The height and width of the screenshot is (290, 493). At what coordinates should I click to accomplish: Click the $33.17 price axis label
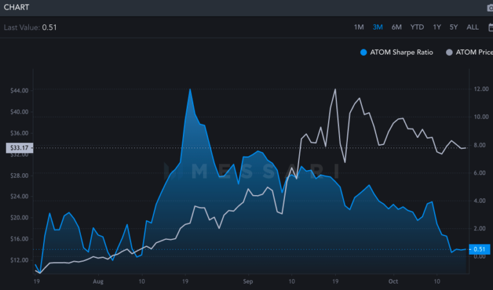(17, 148)
